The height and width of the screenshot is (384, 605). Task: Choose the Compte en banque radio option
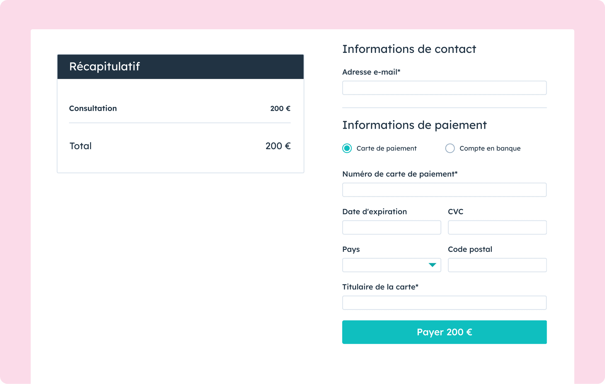(450, 148)
